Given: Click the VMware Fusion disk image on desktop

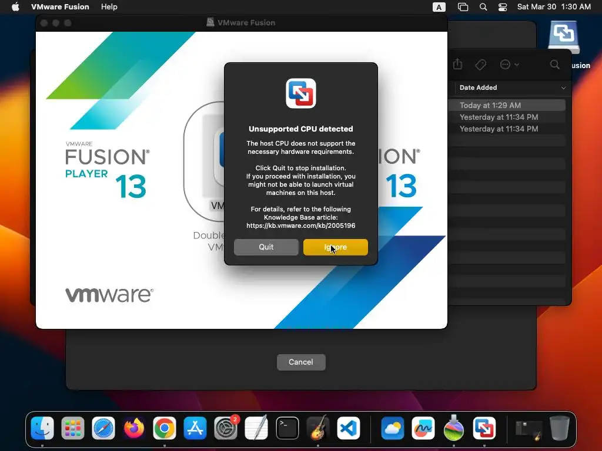Looking at the screenshot, I should point(563,38).
